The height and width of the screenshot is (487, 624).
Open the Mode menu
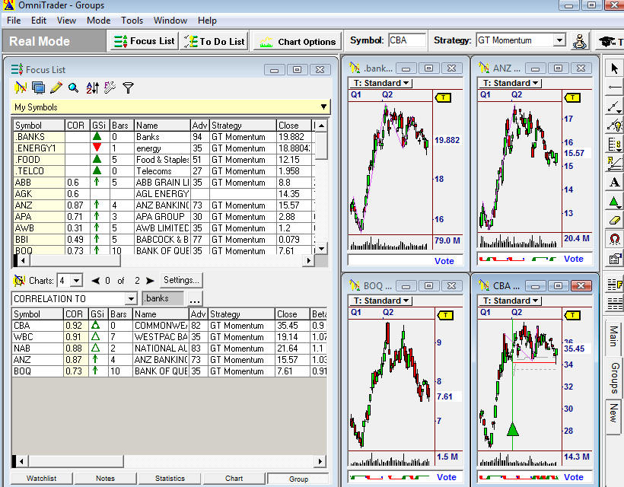98,21
